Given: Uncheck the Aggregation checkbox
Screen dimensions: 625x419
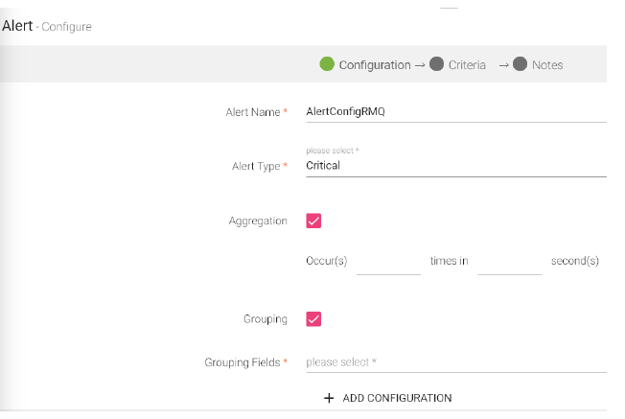Looking at the screenshot, I should click(x=313, y=221).
